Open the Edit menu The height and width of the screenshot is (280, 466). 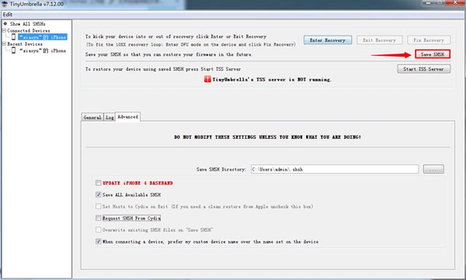tap(8, 14)
